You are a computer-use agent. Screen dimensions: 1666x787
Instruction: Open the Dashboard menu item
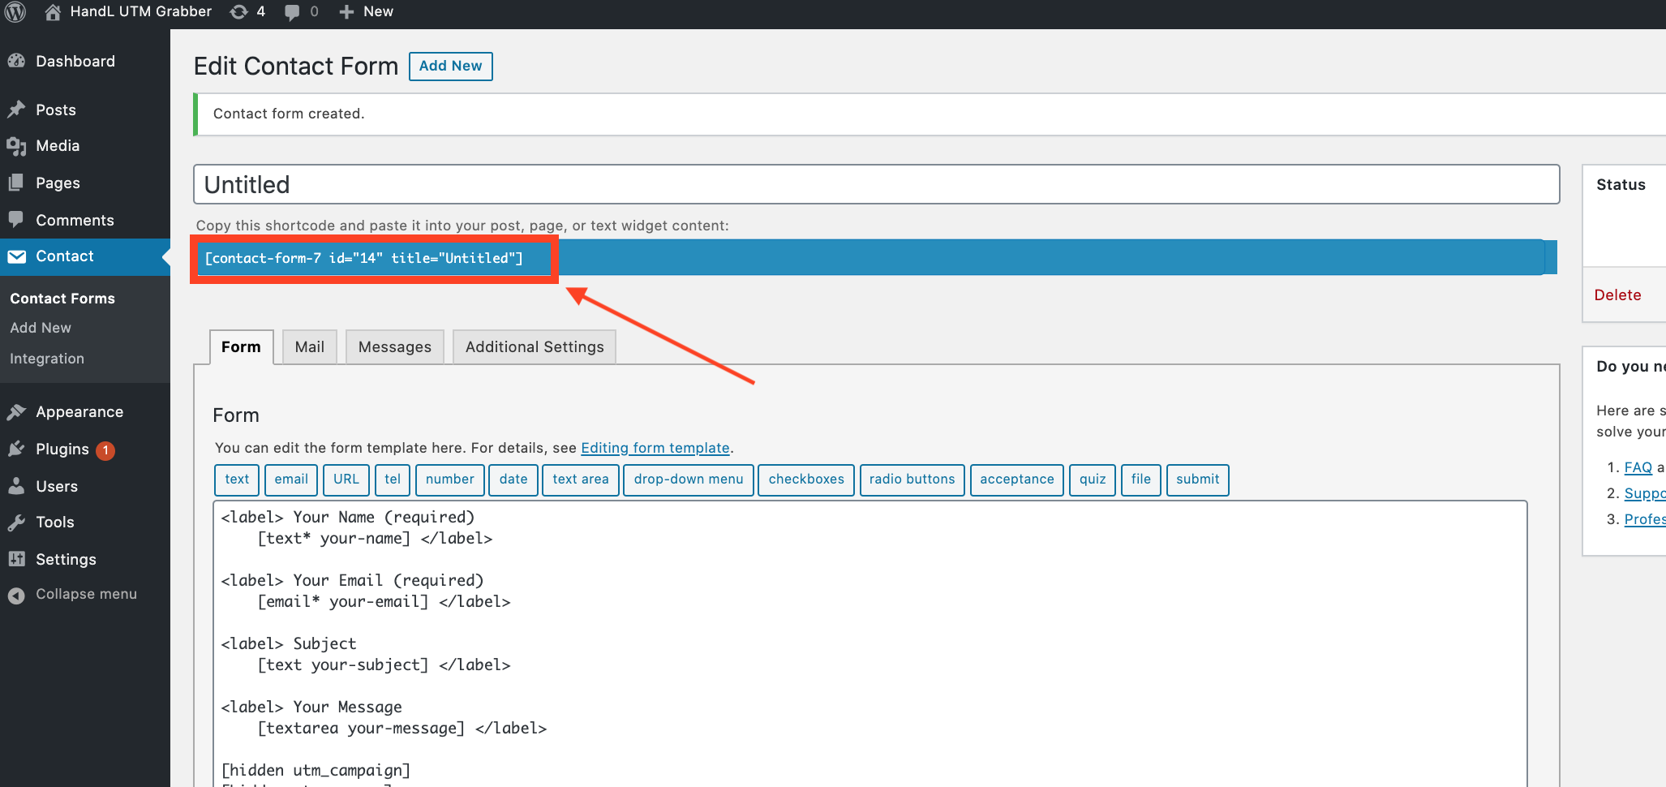pos(75,62)
